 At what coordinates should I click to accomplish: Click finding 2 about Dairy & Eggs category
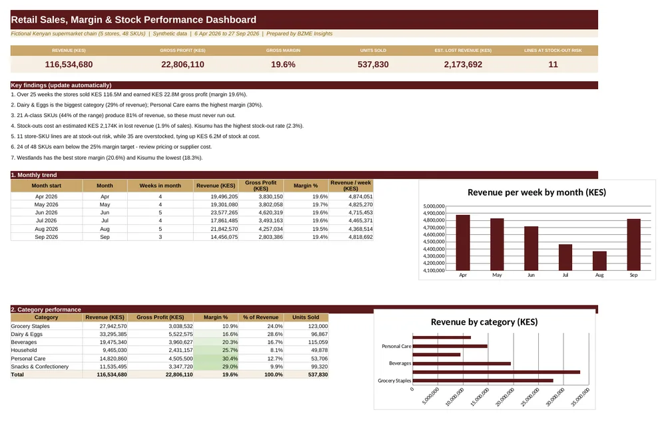tap(137, 105)
